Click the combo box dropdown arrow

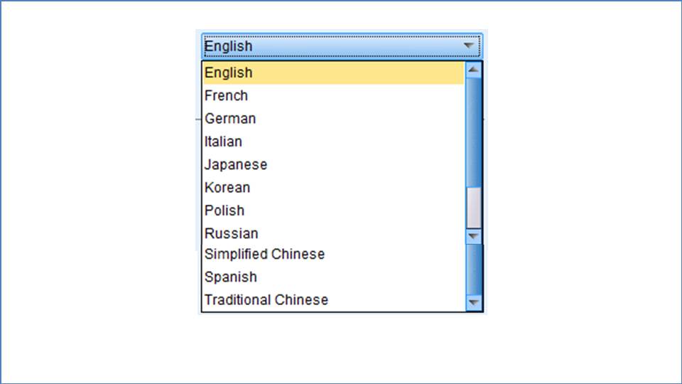[468, 46]
